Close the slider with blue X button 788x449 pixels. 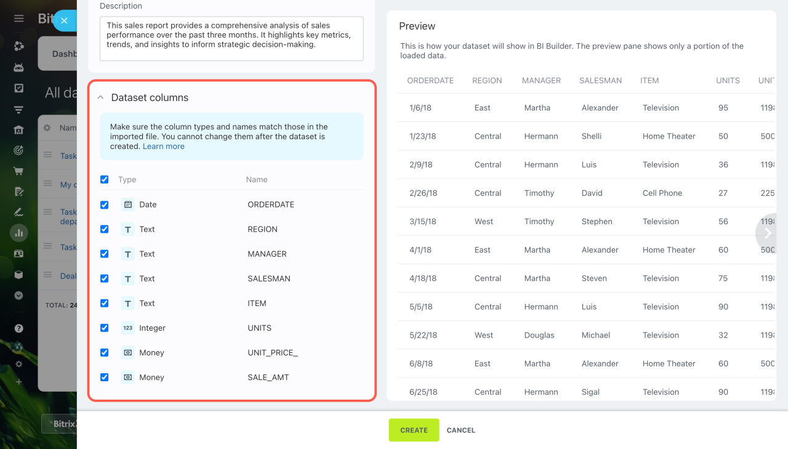pos(64,20)
